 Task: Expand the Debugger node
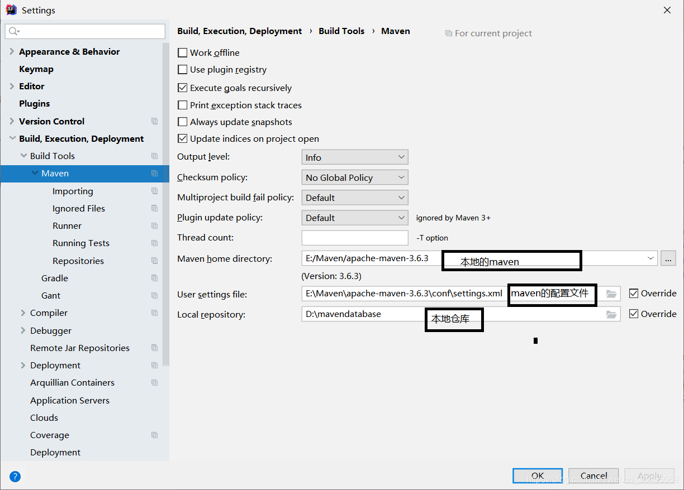click(x=23, y=330)
